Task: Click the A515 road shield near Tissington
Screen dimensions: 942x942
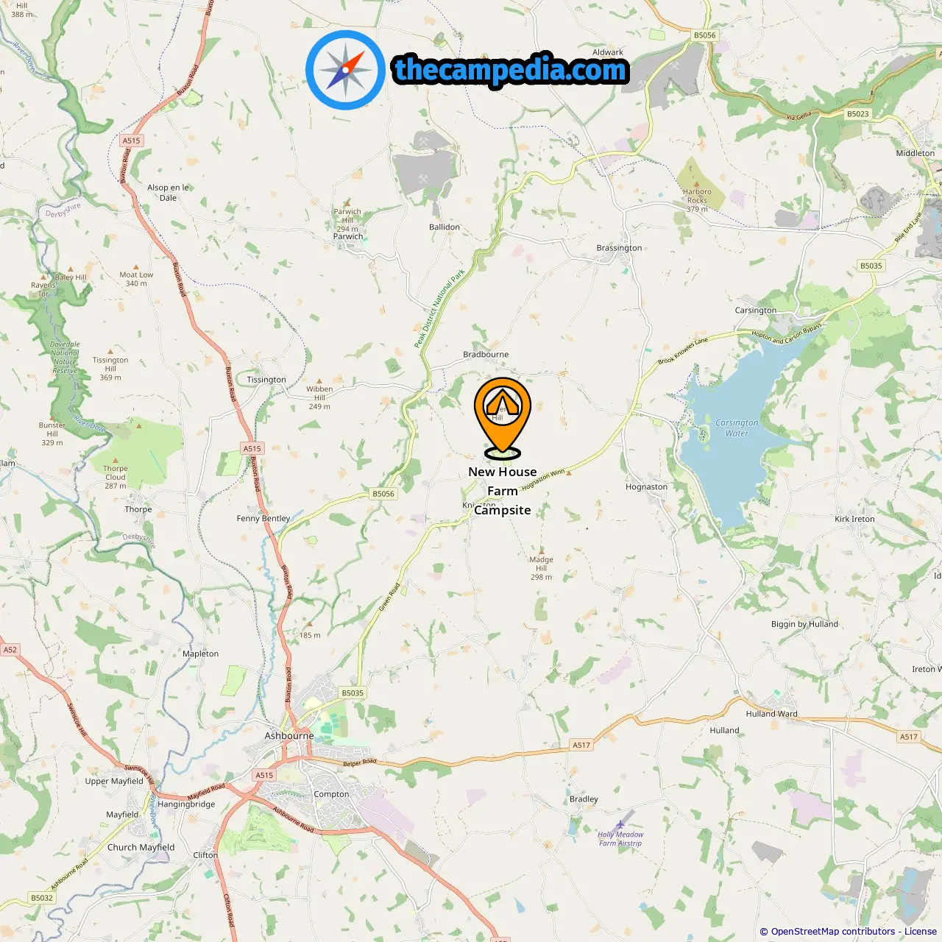Action: pos(252,448)
